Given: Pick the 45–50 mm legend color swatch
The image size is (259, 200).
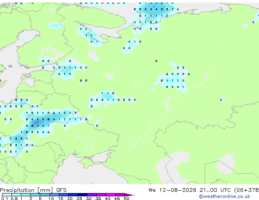Looking at the screenshot, I should point(120,195).
